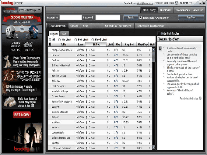
Task: Select the Paraparaumu Beach table row
Action: (100, 50)
